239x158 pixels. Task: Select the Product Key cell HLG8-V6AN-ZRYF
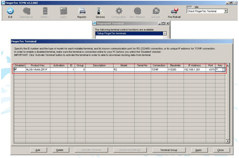[38, 70]
